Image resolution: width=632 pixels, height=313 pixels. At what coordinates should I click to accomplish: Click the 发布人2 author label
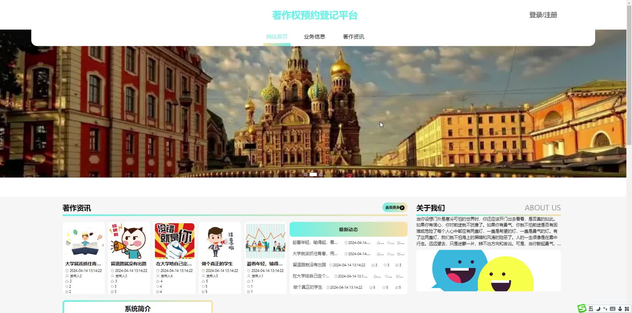(x=76, y=276)
